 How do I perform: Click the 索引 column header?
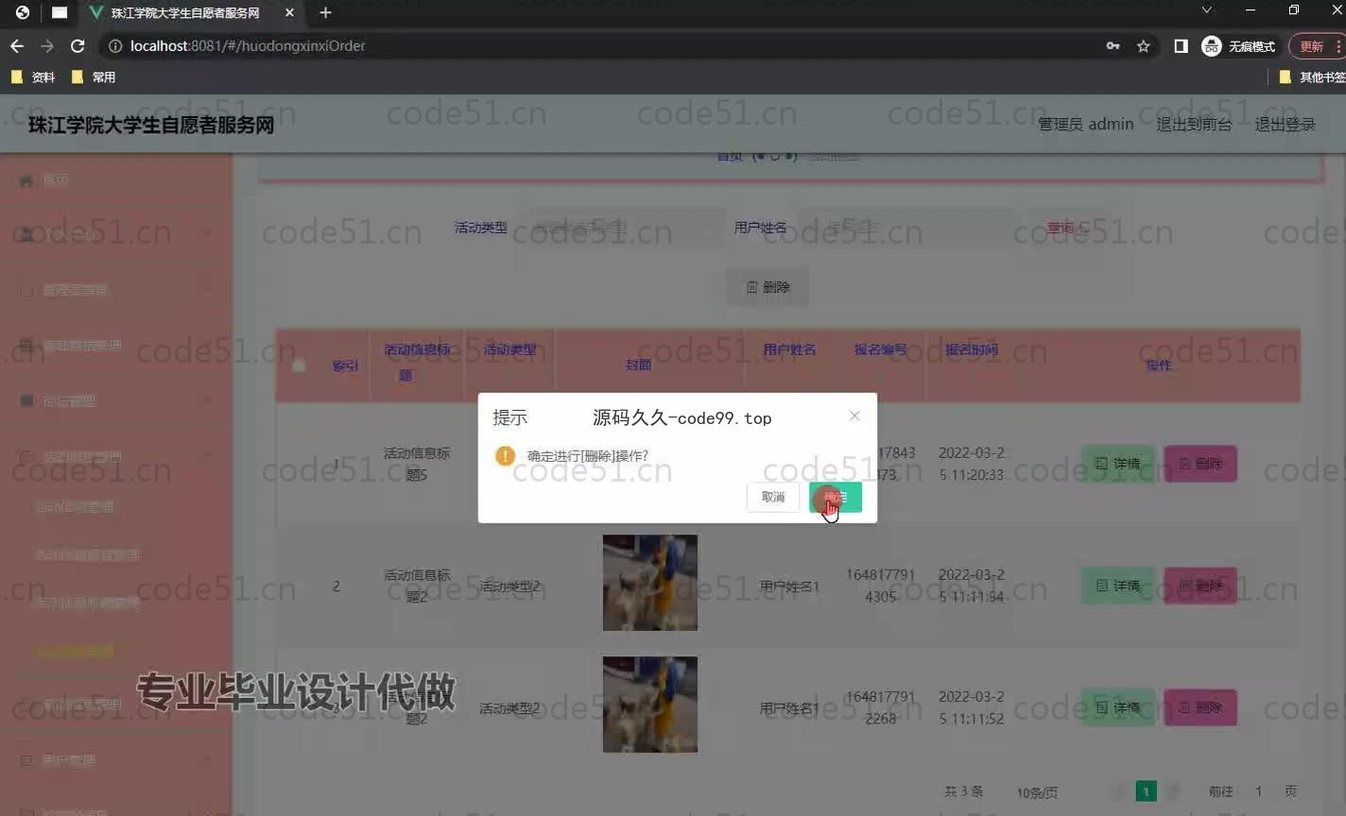coord(345,365)
